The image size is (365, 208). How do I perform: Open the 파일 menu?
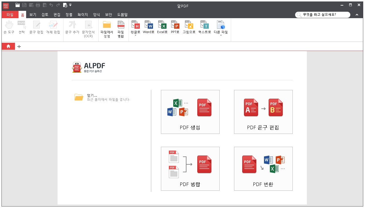click(10, 14)
